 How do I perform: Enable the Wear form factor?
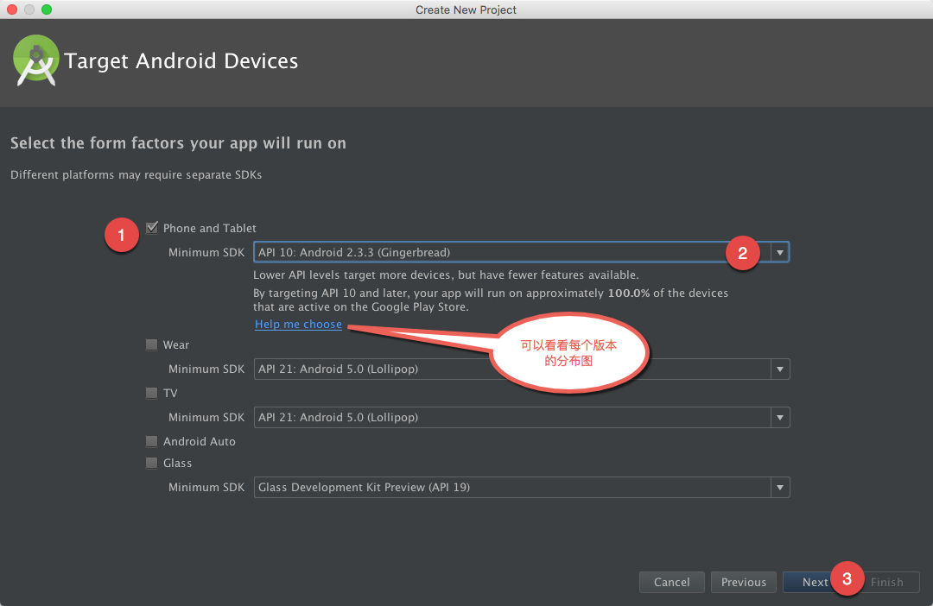[152, 344]
